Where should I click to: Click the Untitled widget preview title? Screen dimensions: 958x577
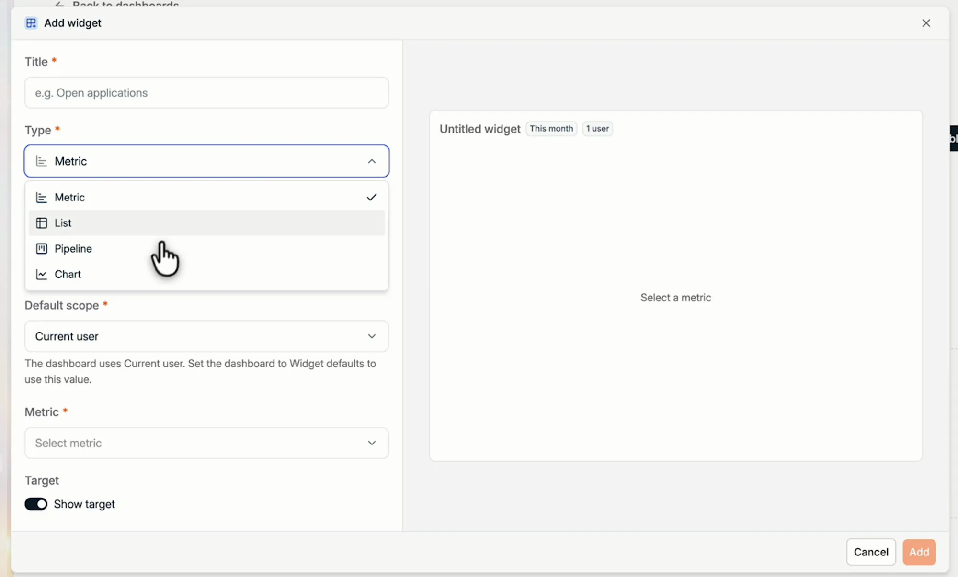(480, 129)
